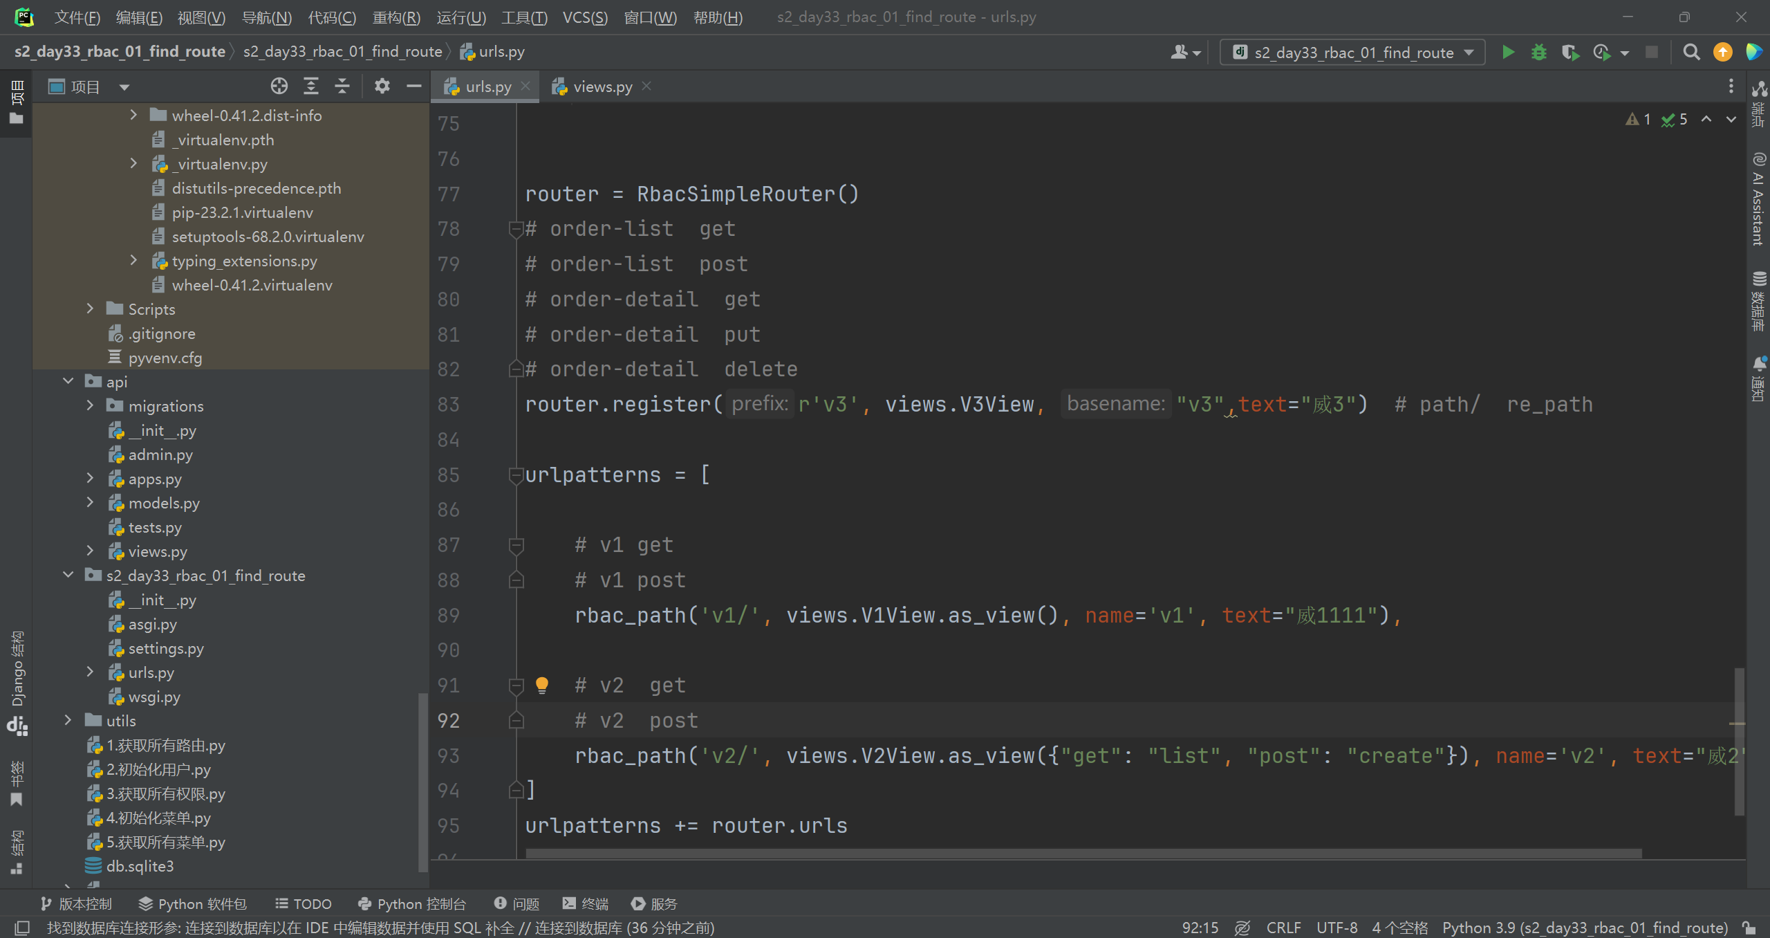The width and height of the screenshot is (1770, 938).
Task: Click the orange update arrow icon
Action: [1722, 53]
